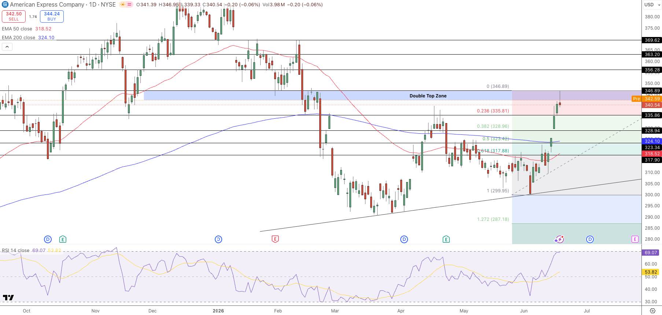Click the Nov date on time axis
The width and height of the screenshot is (662, 315).
point(95,311)
